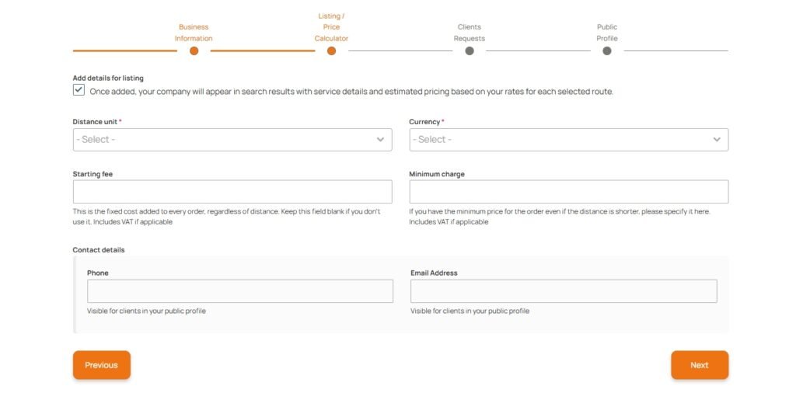Screen dimensions: 796x407
Task: Focus the Starting fee input field
Action: [x=232, y=192]
